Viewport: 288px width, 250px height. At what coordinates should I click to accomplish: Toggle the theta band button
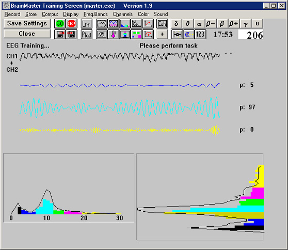188,24
